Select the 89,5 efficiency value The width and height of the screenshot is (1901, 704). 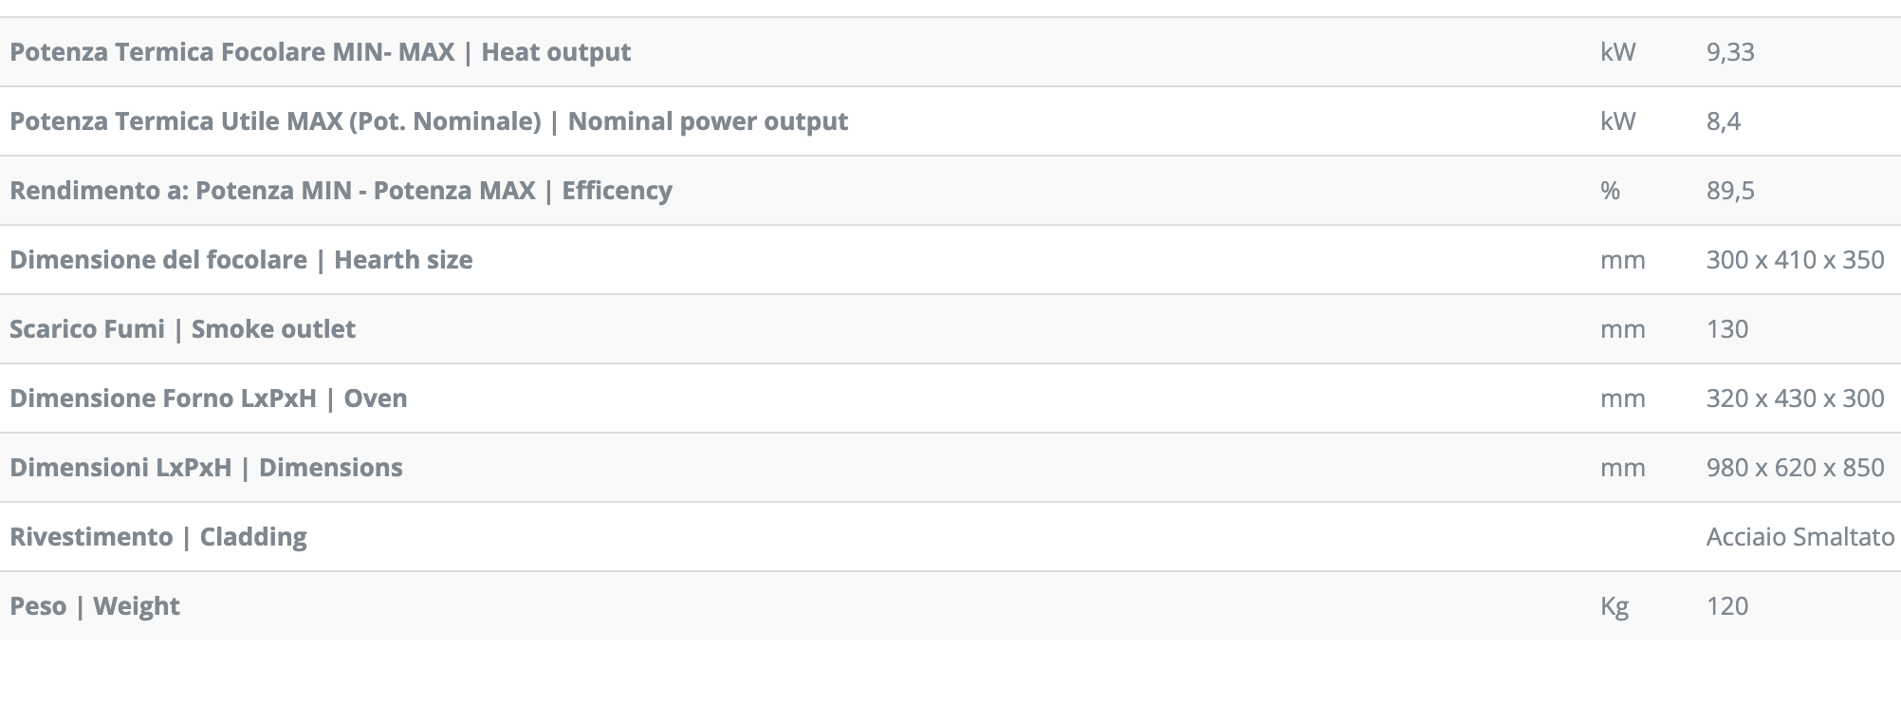[x=1730, y=191]
